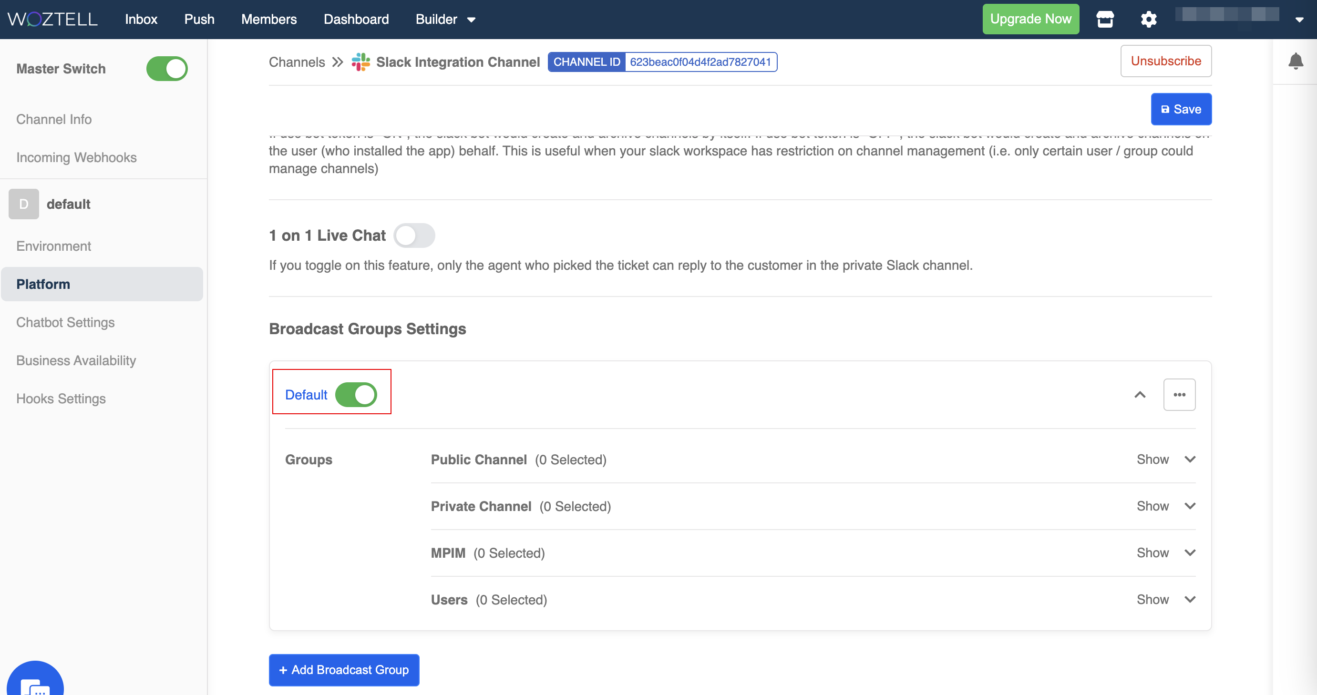Collapse the Default broadcast group panel
The height and width of the screenshot is (695, 1317).
(x=1140, y=395)
